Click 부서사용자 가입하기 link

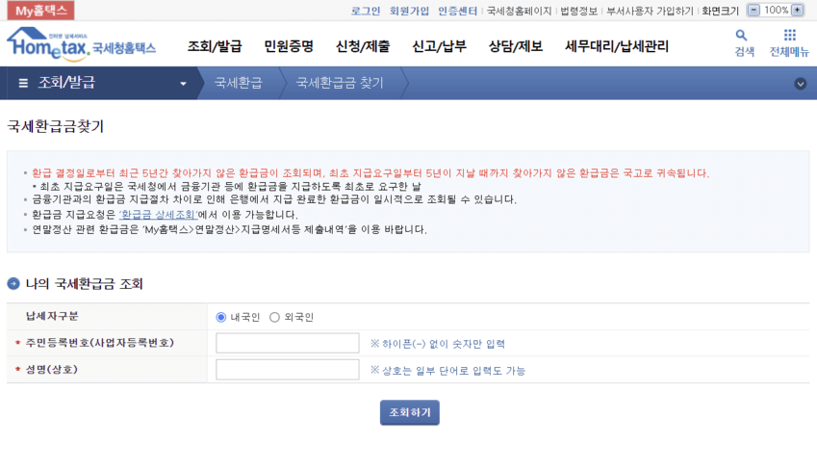click(x=650, y=11)
